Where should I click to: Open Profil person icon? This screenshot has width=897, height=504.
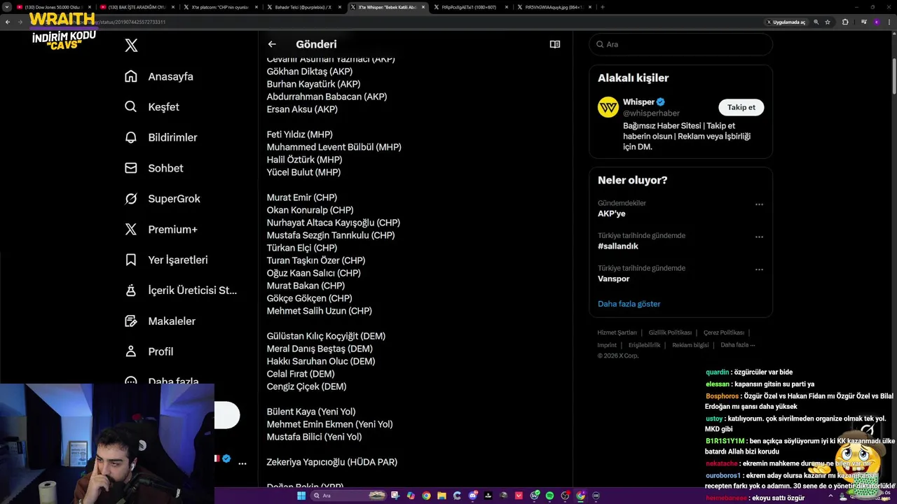(131, 351)
